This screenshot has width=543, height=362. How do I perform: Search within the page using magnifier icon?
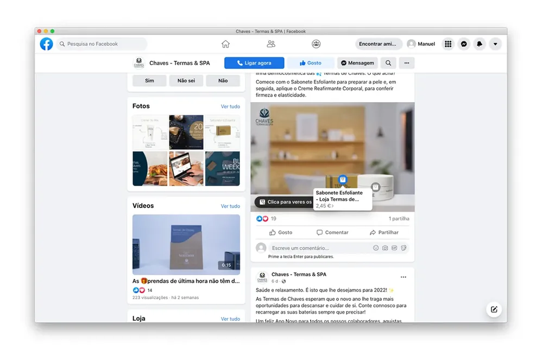click(388, 63)
